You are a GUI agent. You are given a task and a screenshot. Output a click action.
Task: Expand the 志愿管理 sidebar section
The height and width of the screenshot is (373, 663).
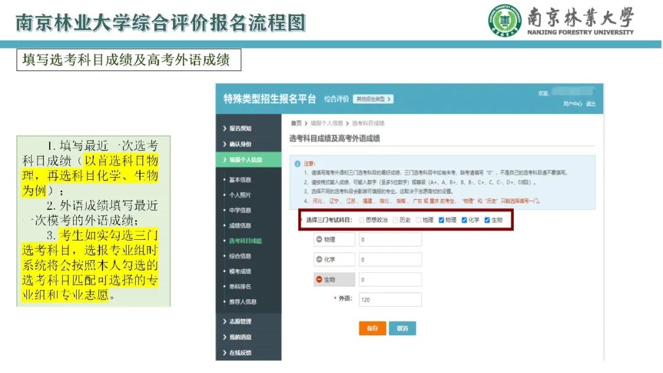point(240,321)
